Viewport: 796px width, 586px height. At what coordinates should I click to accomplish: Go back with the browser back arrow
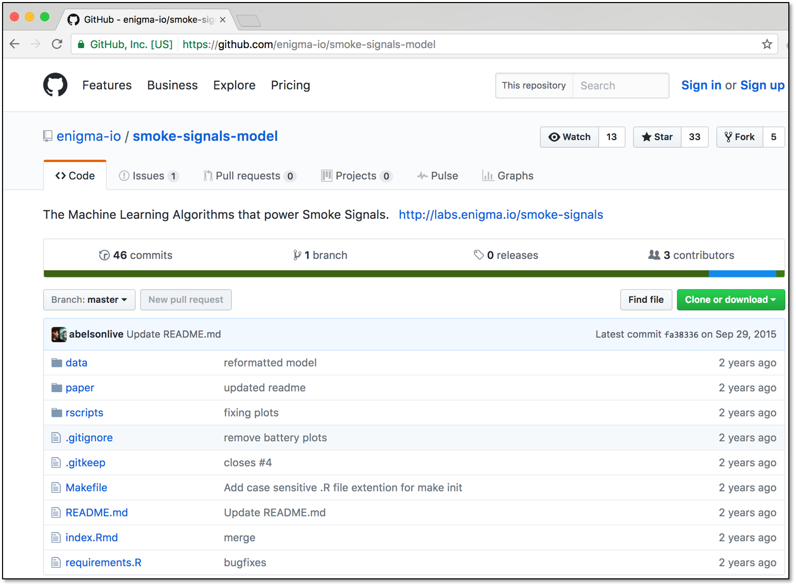15,44
